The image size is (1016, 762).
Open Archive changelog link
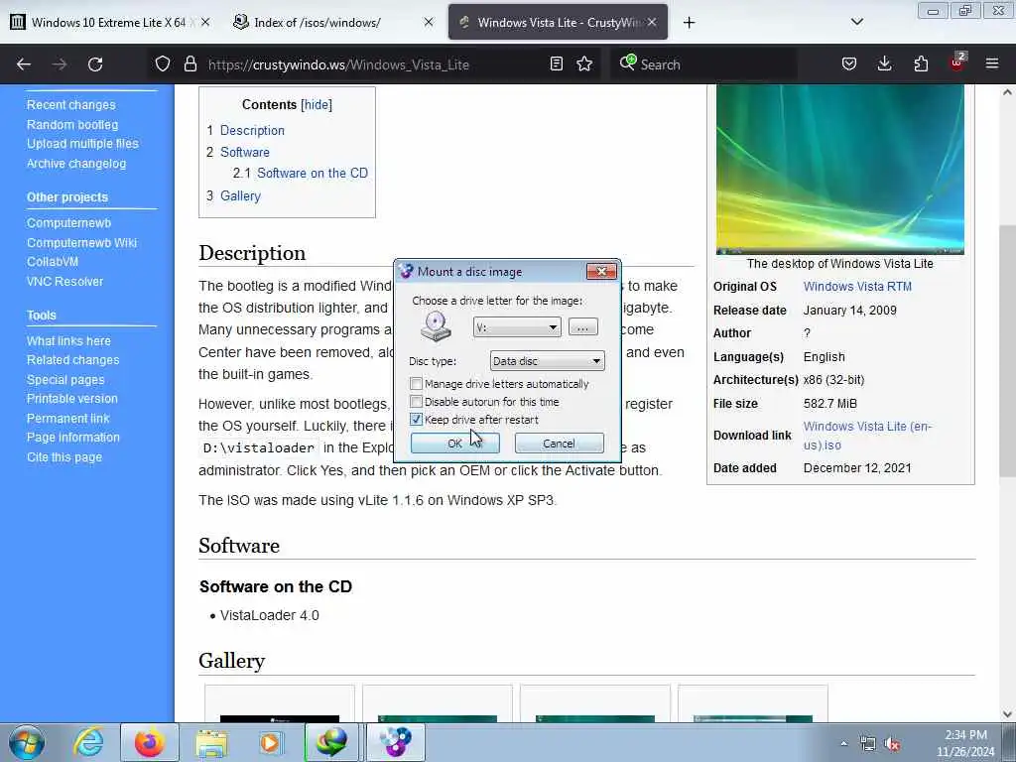click(x=76, y=164)
